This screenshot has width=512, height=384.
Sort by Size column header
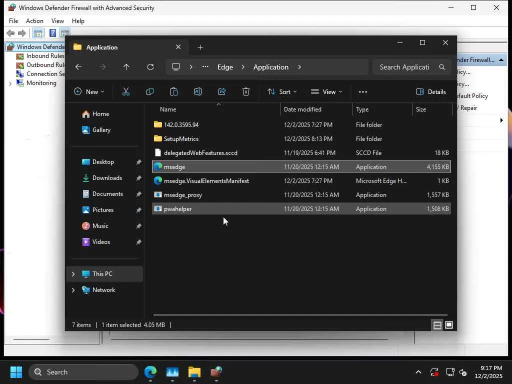click(432, 109)
